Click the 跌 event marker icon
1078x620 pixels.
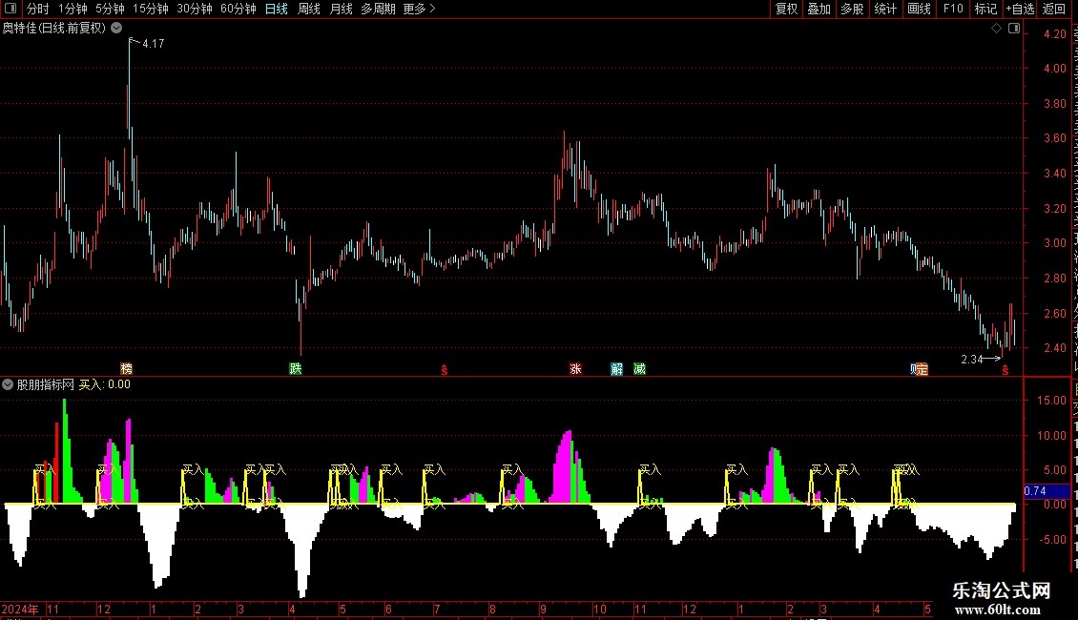pyautogui.click(x=296, y=369)
